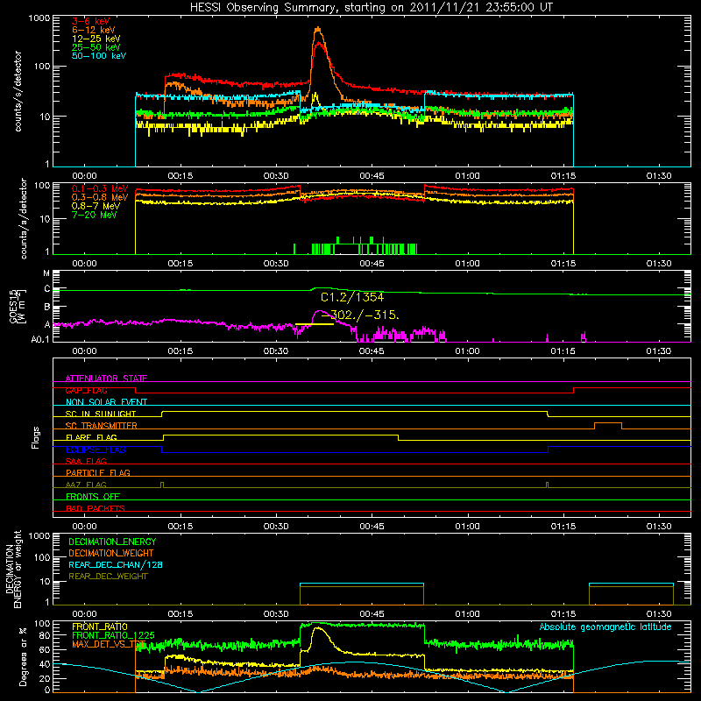The image size is (701, 701).
Task: Select the GAP_FLAG label
Action: tap(87, 390)
